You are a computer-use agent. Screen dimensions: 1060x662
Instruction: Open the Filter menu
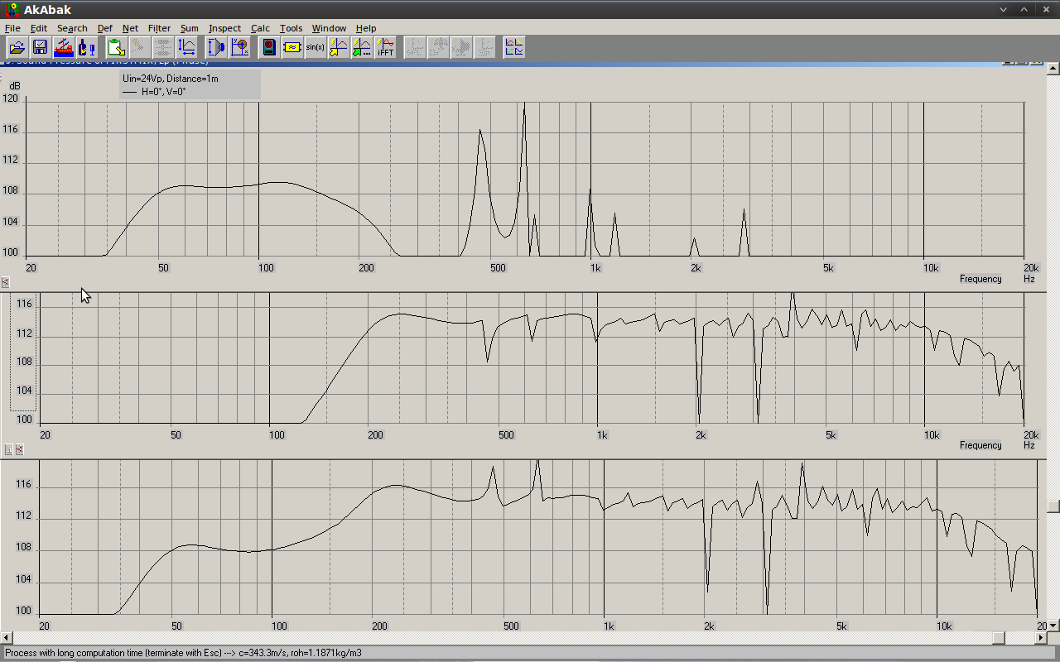pos(159,28)
